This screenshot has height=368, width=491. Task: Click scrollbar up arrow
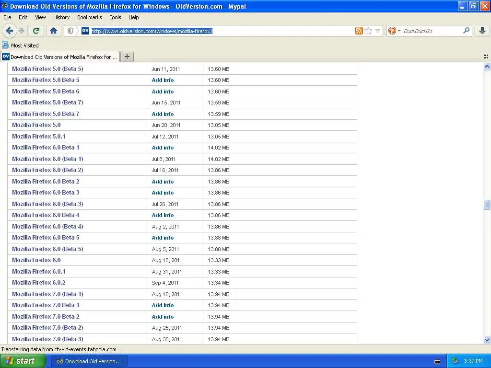pyautogui.click(x=487, y=66)
